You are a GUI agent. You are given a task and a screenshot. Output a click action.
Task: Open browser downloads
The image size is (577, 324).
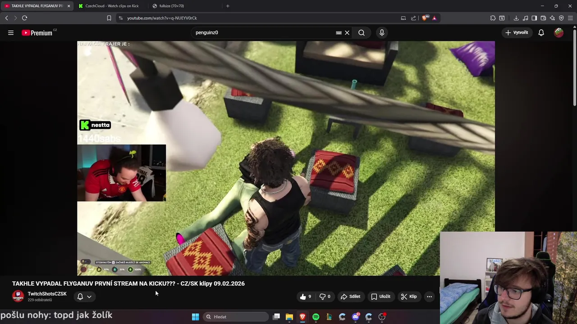pos(516,18)
